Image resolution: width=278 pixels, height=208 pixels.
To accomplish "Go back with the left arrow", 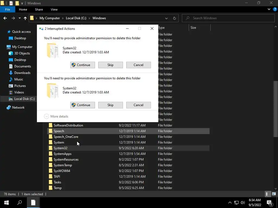I will 5,18.
